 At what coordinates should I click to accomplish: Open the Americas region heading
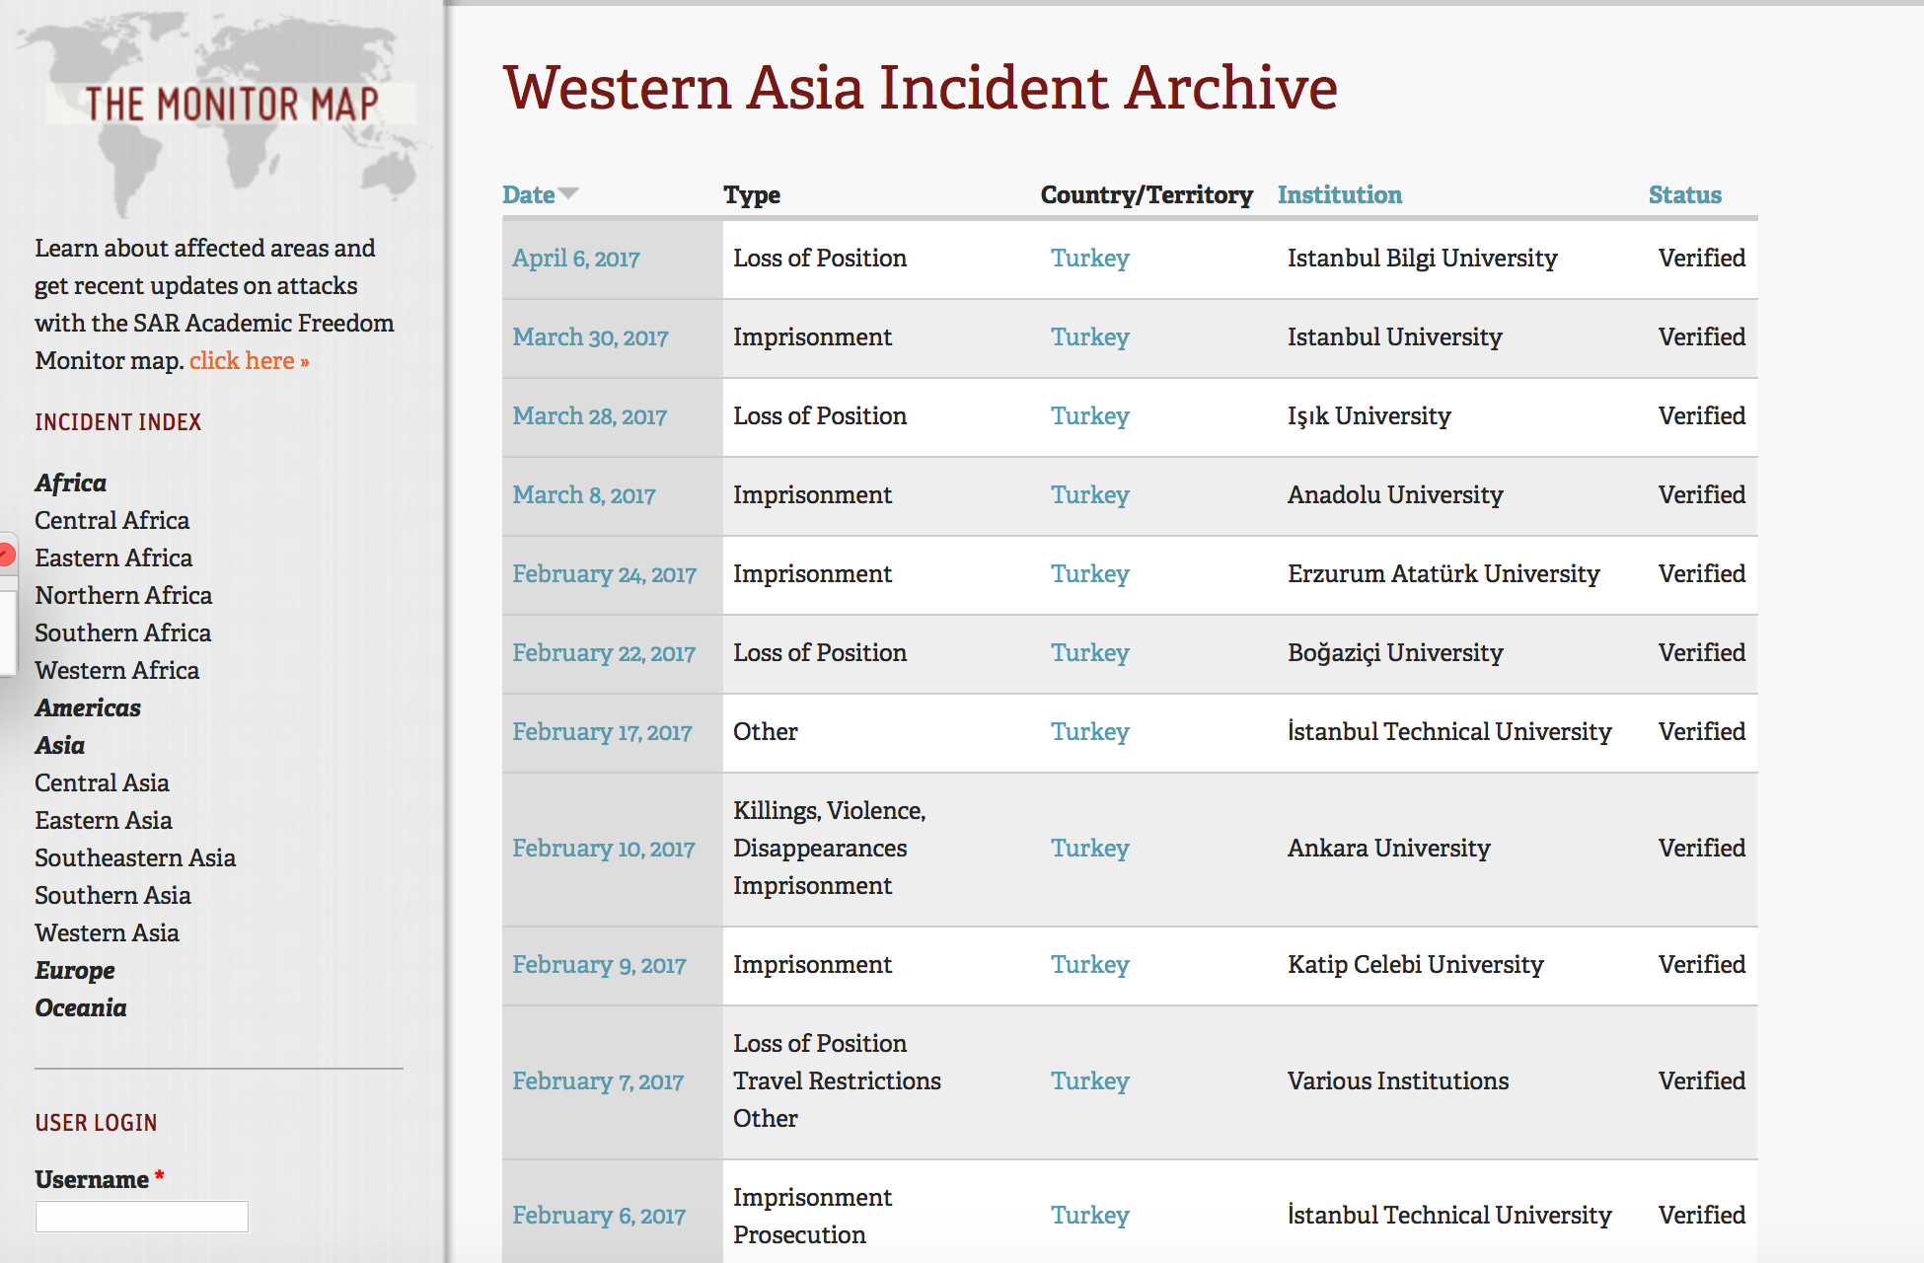click(x=88, y=708)
